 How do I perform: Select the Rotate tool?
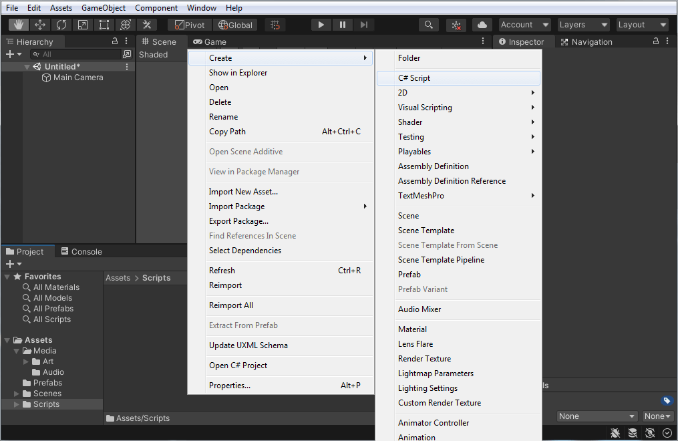coord(62,24)
